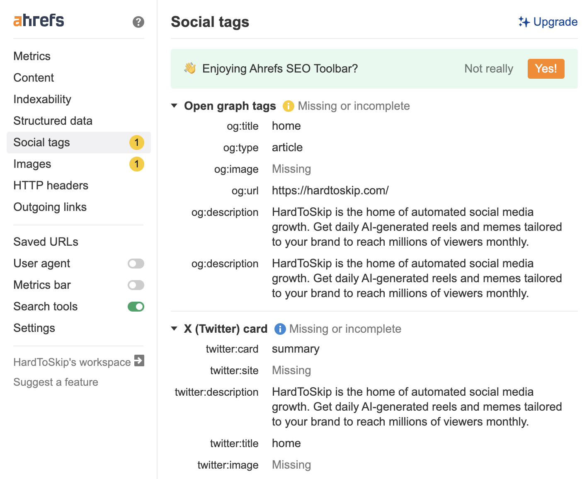582x479 pixels.
Task: Enable the User agent toggle
Action: click(x=136, y=264)
